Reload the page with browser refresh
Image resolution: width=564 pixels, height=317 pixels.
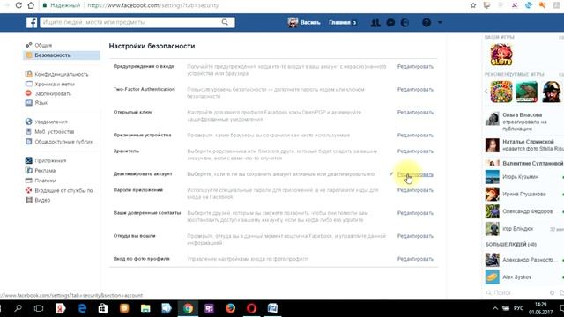(x=19, y=5)
